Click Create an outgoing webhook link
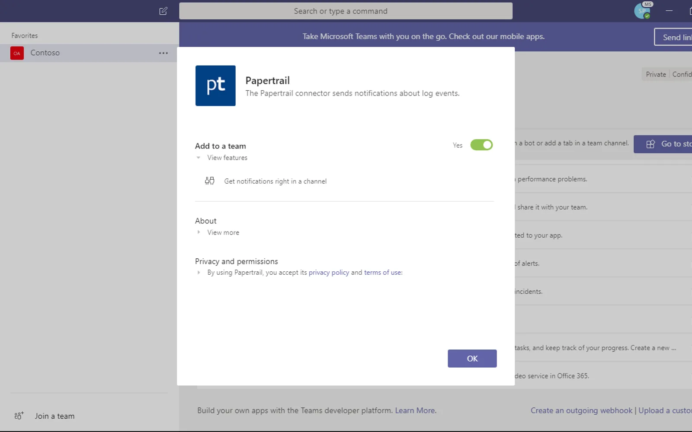Screen dimensions: 692x432 pos(581,410)
